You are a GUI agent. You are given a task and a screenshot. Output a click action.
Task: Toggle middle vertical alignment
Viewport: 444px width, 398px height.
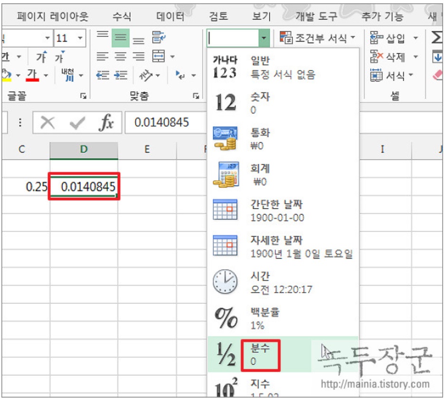pyautogui.click(x=121, y=37)
